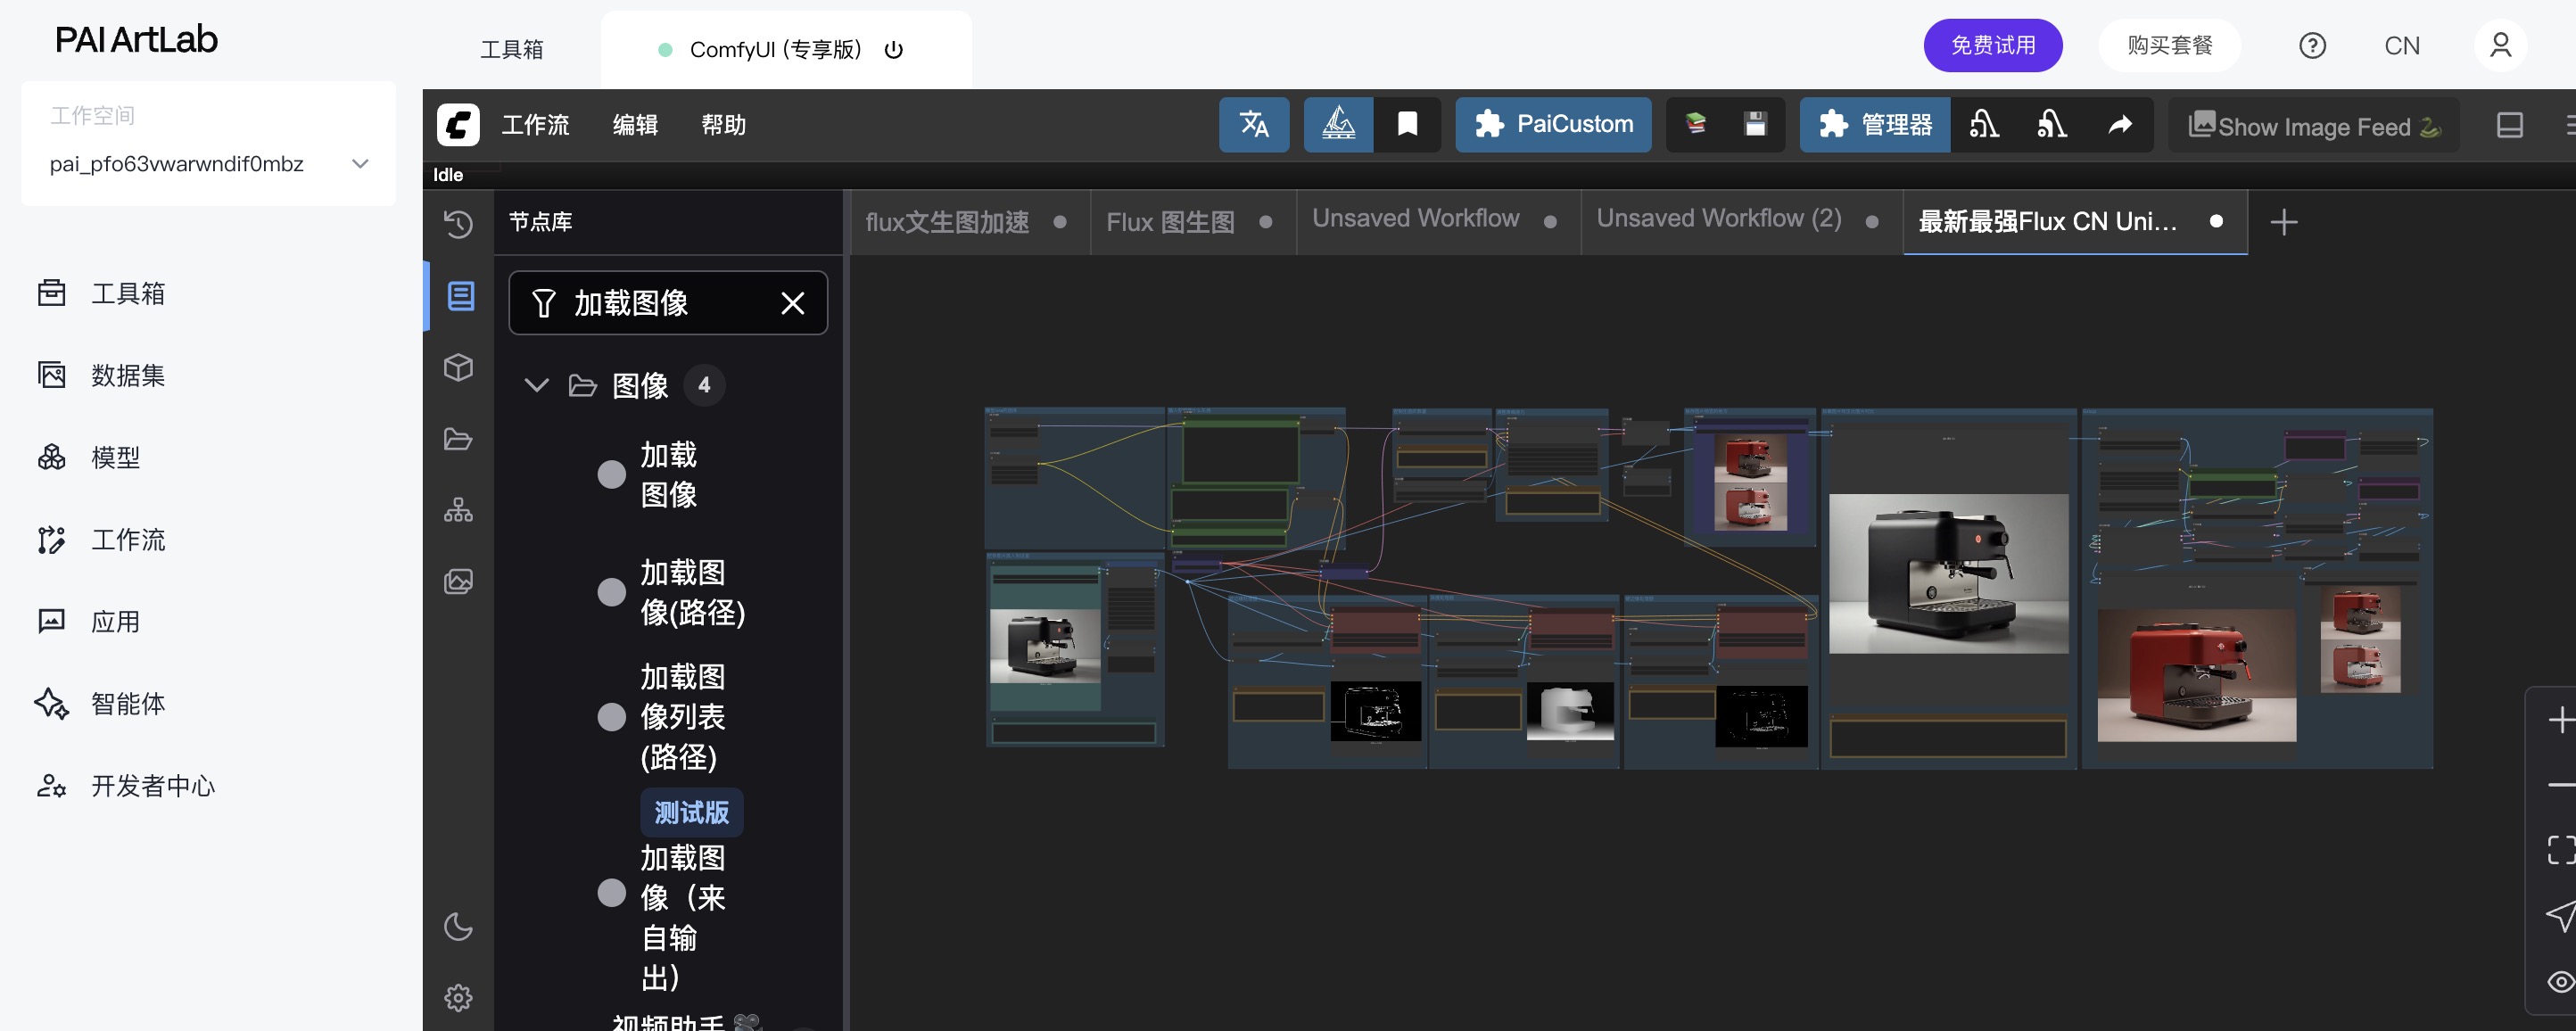The height and width of the screenshot is (1031, 2576).
Task: Clear the 加载图像 search filter
Action: pyautogui.click(x=792, y=303)
